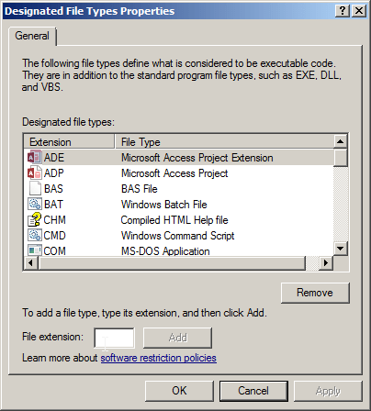This screenshot has height=411, width=371.
Task: Sort by the File Type column header
Action: (224, 142)
